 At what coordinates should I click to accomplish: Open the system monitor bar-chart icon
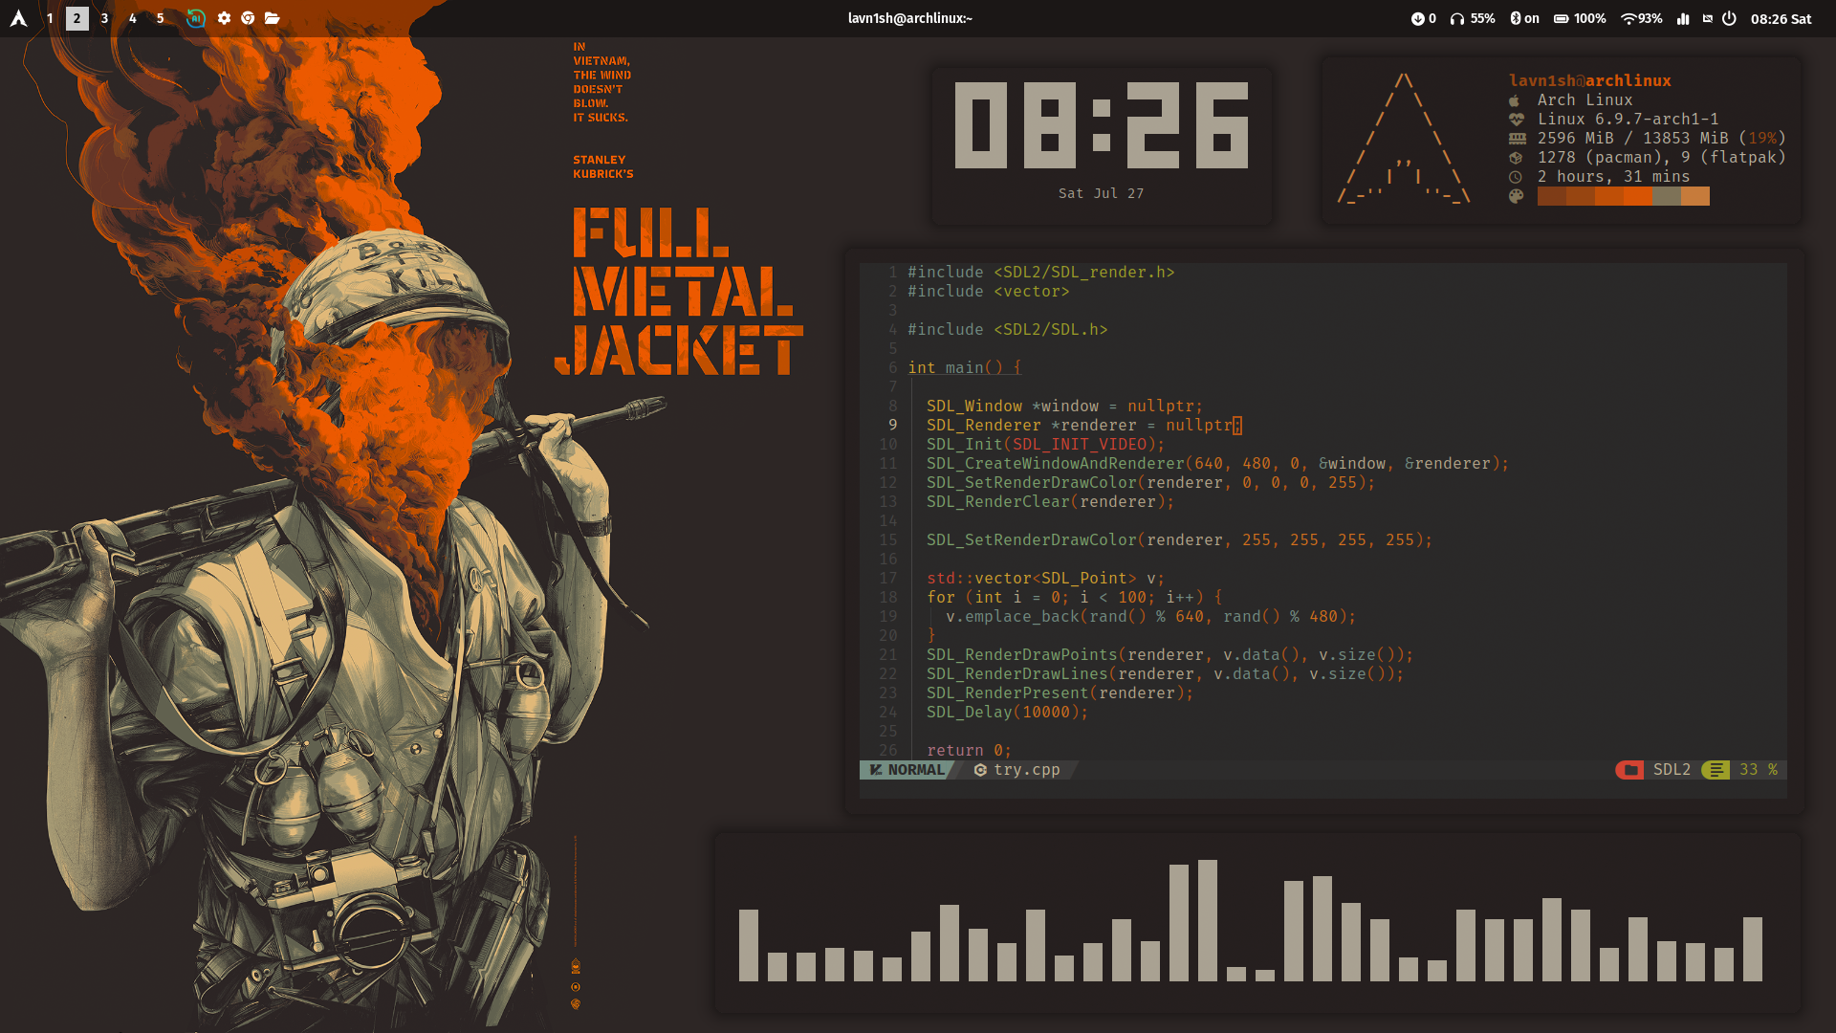[1683, 18]
